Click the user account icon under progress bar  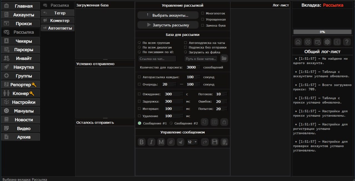[x=308, y=42]
